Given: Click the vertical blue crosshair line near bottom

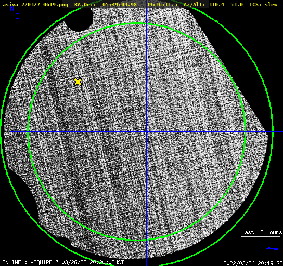Looking at the screenshot, I should 146,252.
